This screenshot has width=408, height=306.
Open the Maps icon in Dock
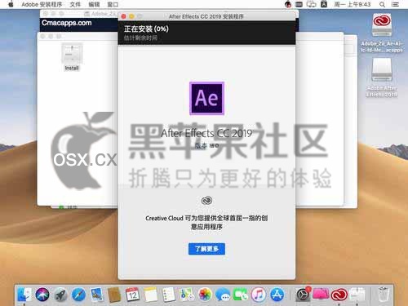coord(186,295)
